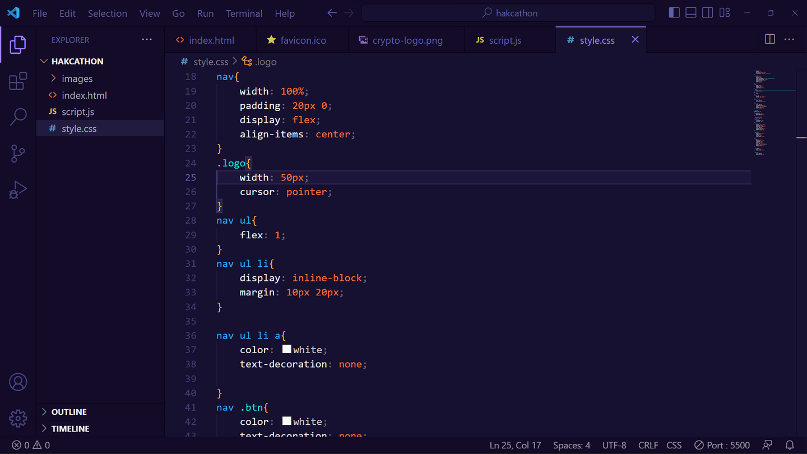Image resolution: width=807 pixels, height=454 pixels.
Task: Go forward with the right arrow
Action: 349,13
